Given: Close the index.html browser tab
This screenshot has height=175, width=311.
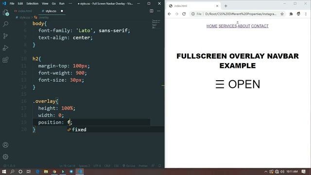Looking at the screenshot, I should click(x=217, y=6).
